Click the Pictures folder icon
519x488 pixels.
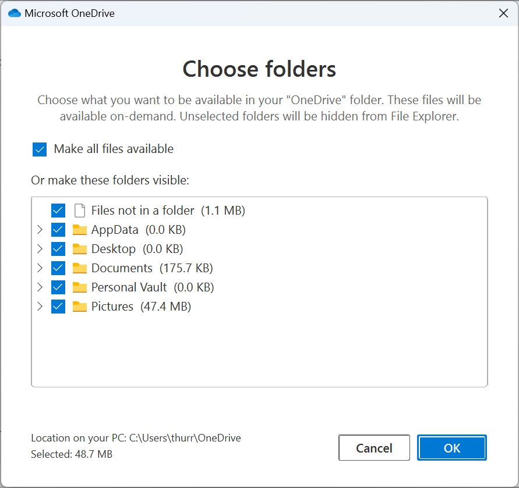pos(80,307)
